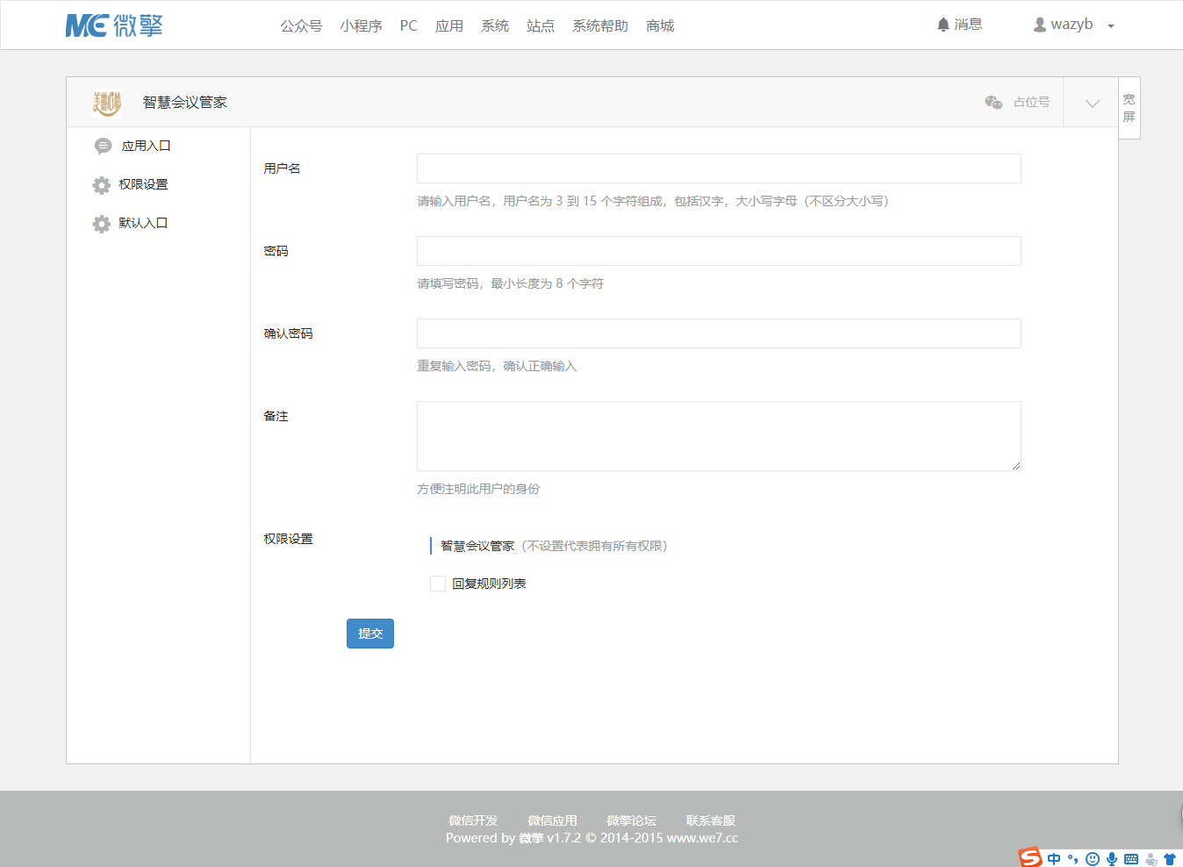The height and width of the screenshot is (867, 1183).
Task: Click the 微擎 logo in header
Action: (114, 25)
